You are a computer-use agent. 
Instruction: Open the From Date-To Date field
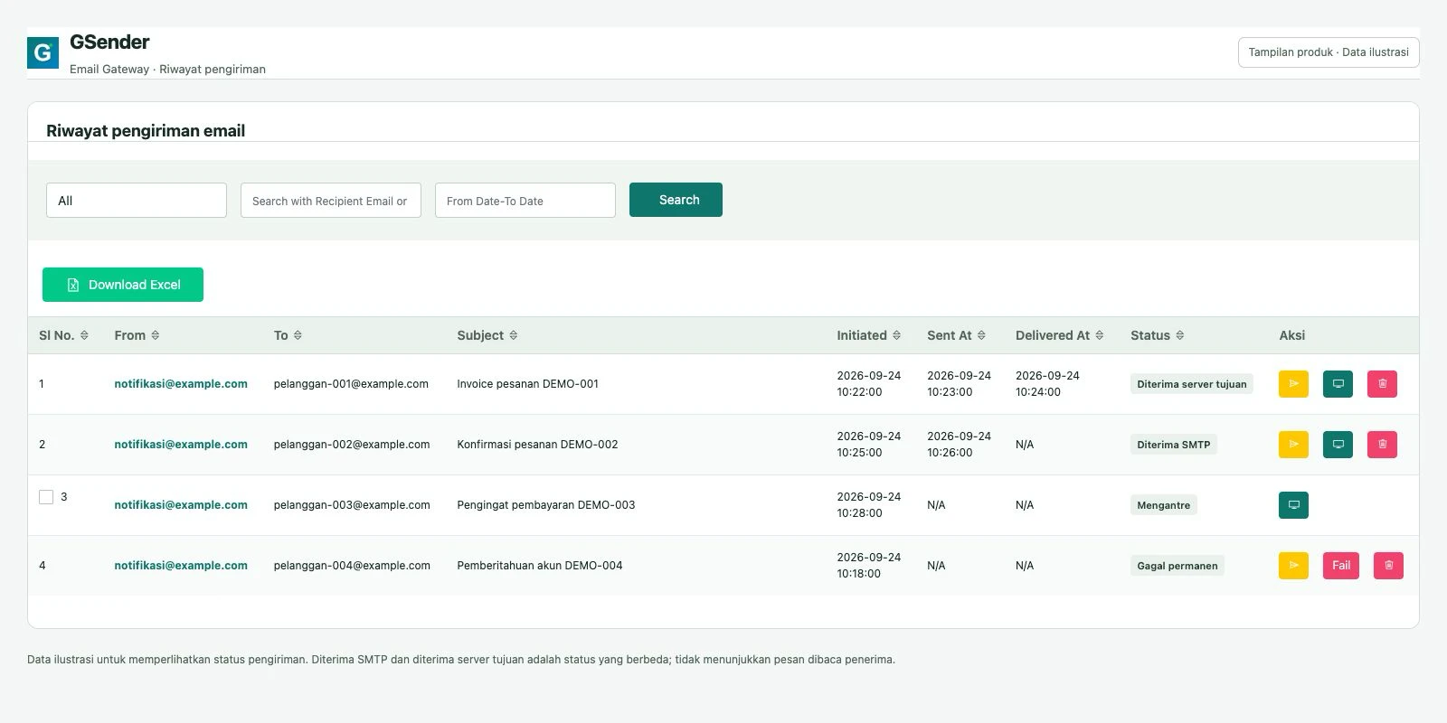click(525, 201)
